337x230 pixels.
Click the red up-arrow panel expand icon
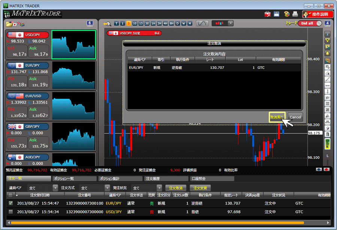tap(327, 170)
